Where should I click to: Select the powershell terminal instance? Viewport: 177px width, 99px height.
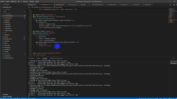click(x=174, y=61)
